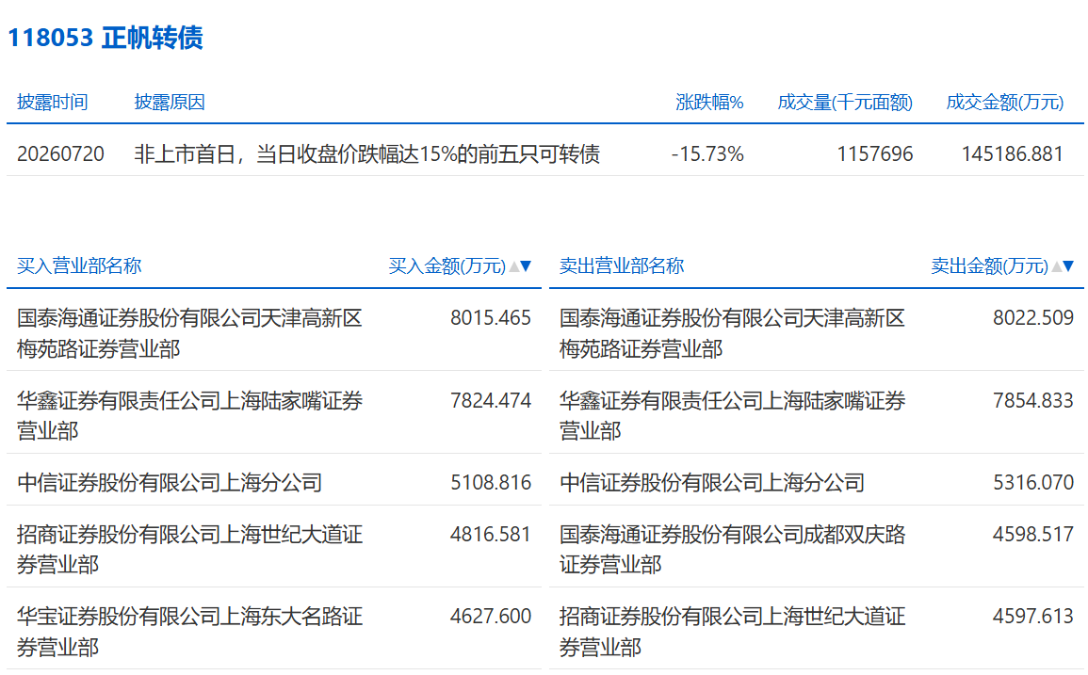The width and height of the screenshot is (1088, 675).
Task: Open the 118053 正帆转债 title link
Action: [x=105, y=38]
